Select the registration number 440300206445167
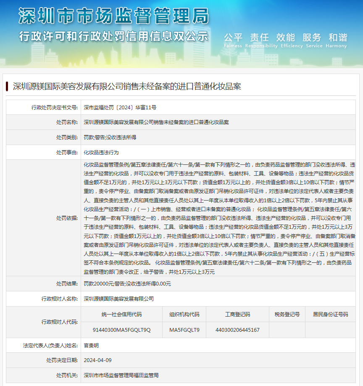The width and height of the screenshot is (363, 386). (237, 330)
